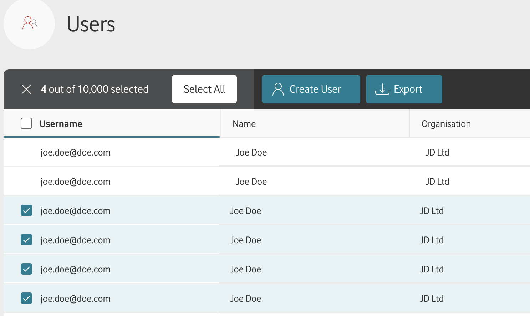
Task: Click the Users group icon beside the title
Action: click(30, 23)
